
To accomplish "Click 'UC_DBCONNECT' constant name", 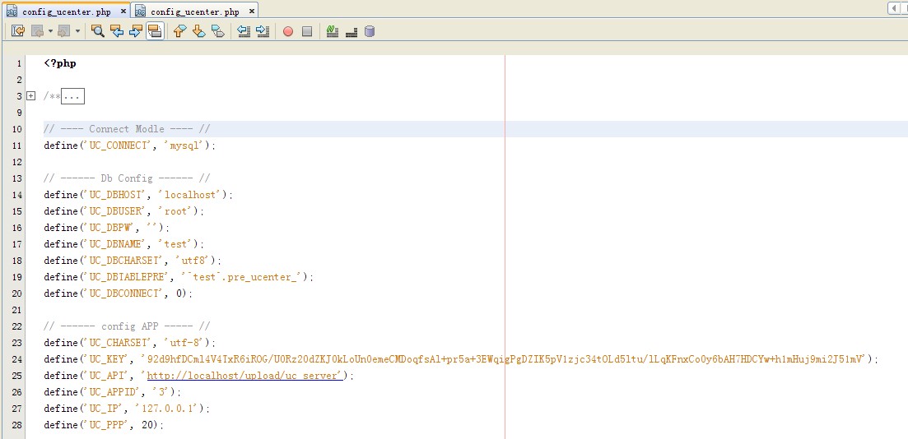I will click(124, 293).
